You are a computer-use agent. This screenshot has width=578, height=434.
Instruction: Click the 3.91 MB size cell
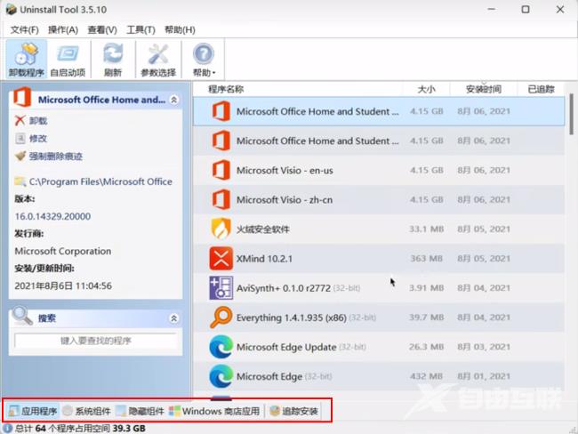(426, 288)
